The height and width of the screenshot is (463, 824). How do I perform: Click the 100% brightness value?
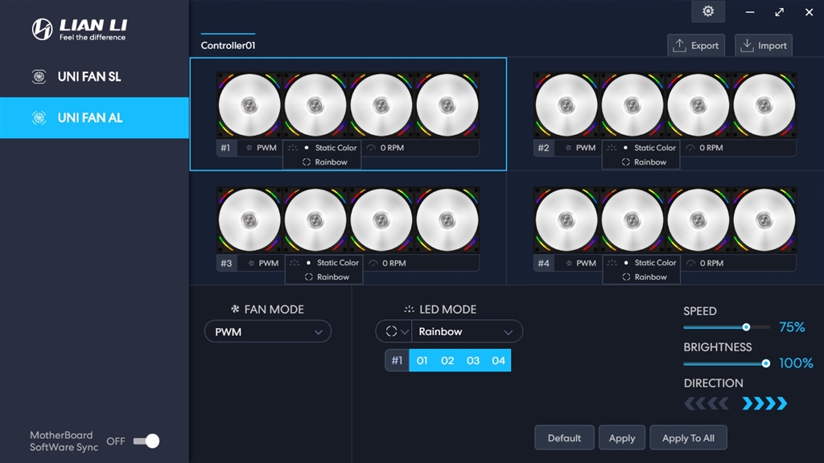click(x=796, y=363)
